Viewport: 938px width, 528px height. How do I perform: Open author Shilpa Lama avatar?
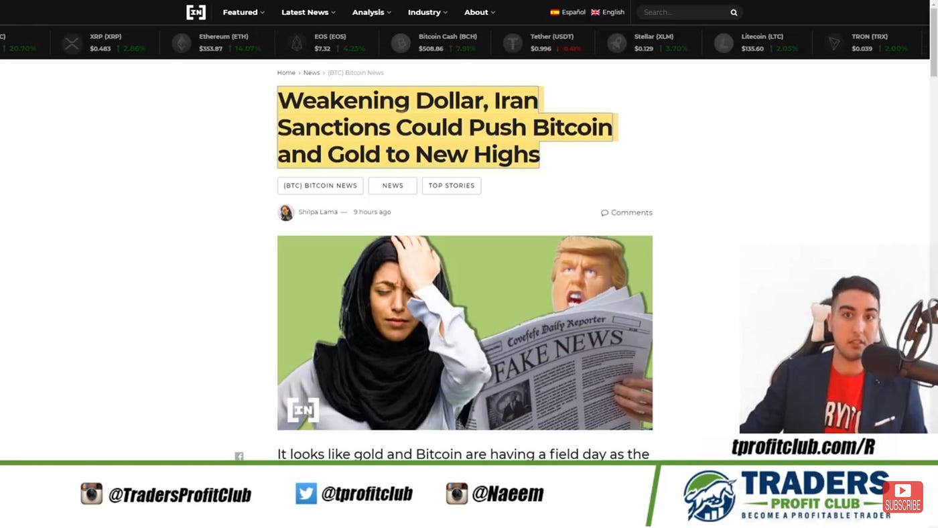pyautogui.click(x=286, y=212)
